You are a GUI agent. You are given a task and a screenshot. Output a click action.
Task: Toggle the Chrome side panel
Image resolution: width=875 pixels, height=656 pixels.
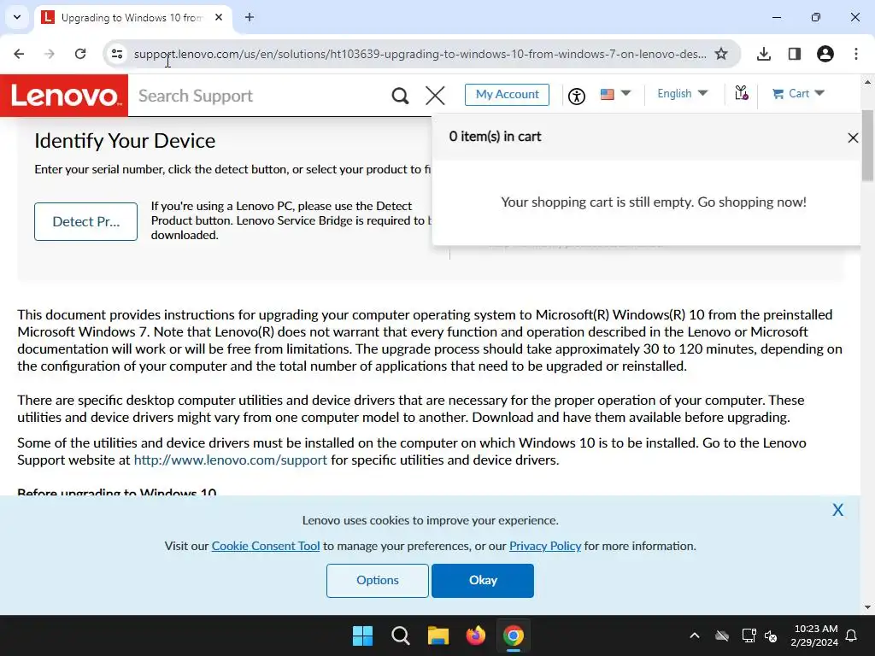tap(795, 54)
